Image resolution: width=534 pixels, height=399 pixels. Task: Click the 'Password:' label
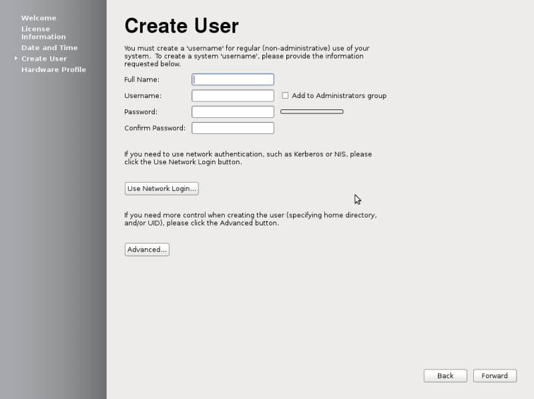coord(141,111)
